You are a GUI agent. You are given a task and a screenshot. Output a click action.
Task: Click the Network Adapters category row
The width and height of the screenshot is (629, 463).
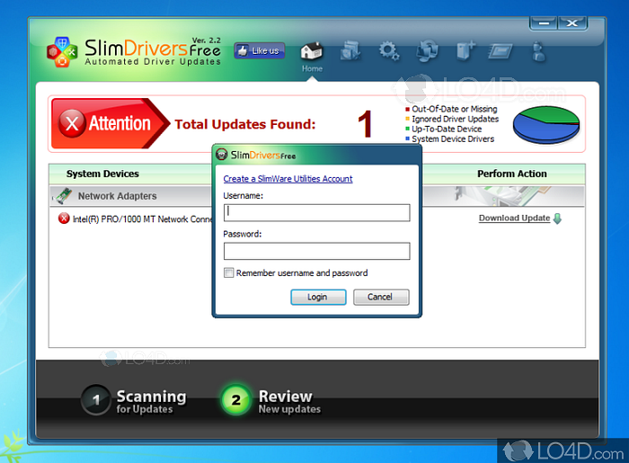click(317, 196)
